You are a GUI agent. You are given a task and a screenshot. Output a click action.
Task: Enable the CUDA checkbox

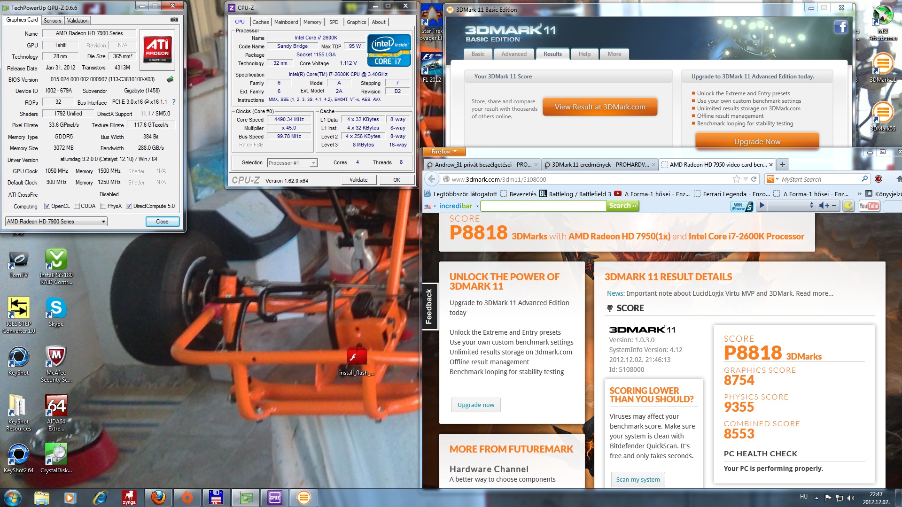[x=77, y=206]
